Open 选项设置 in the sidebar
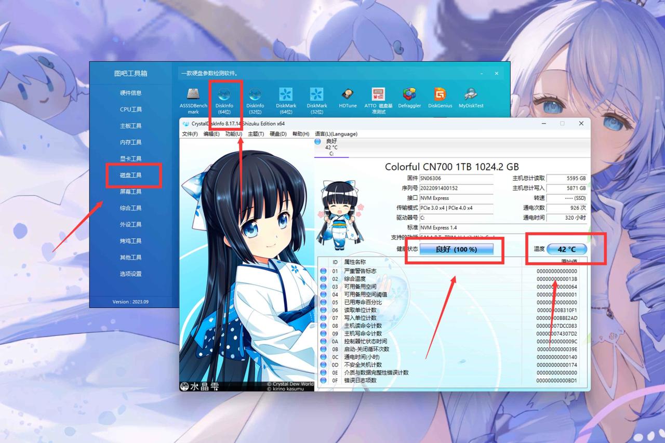 [130, 274]
